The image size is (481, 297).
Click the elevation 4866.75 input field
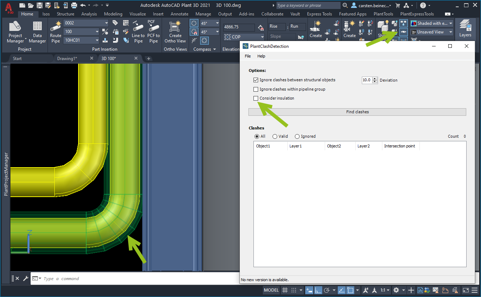tap(239, 27)
